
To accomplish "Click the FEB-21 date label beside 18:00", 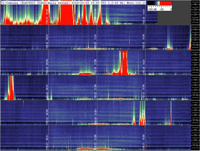I will [x=144, y=146].
